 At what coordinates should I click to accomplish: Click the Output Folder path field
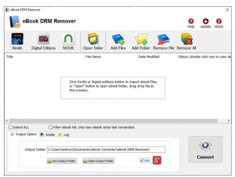106,149
